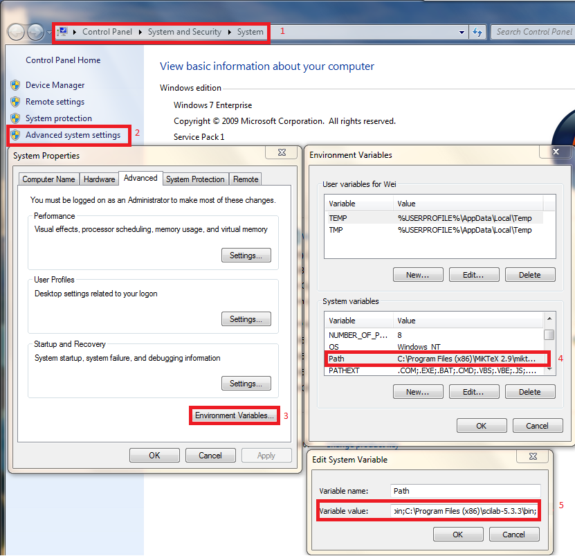Click the Environment Variables button

pos(235,415)
